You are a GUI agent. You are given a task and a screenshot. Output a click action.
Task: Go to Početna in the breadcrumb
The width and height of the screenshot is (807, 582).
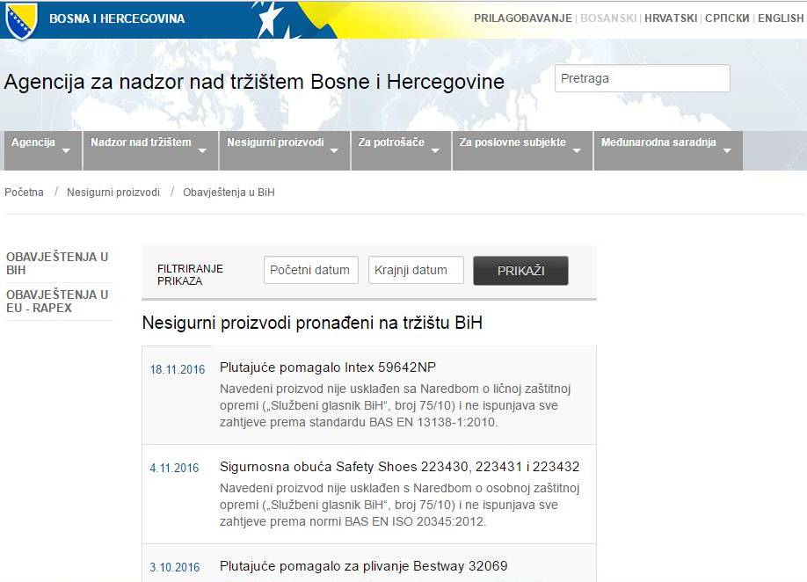[24, 192]
